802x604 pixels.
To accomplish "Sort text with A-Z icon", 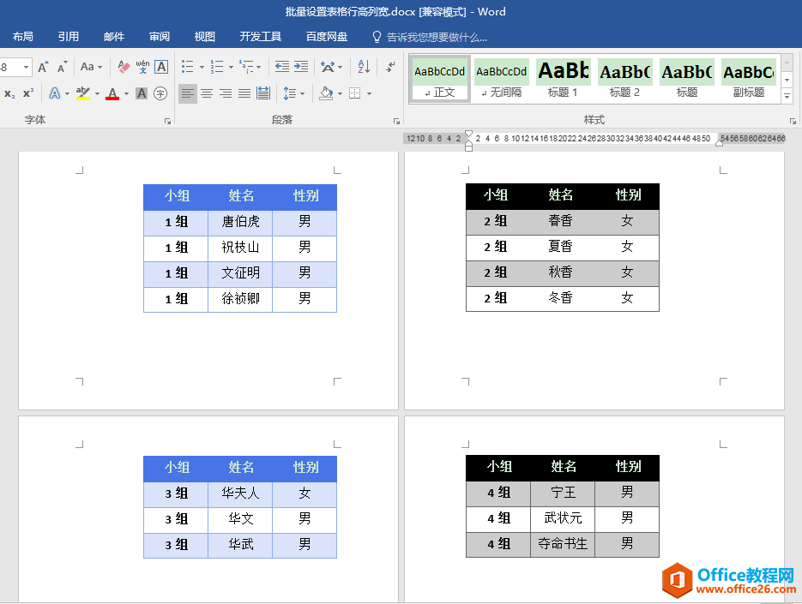I will click(364, 67).
